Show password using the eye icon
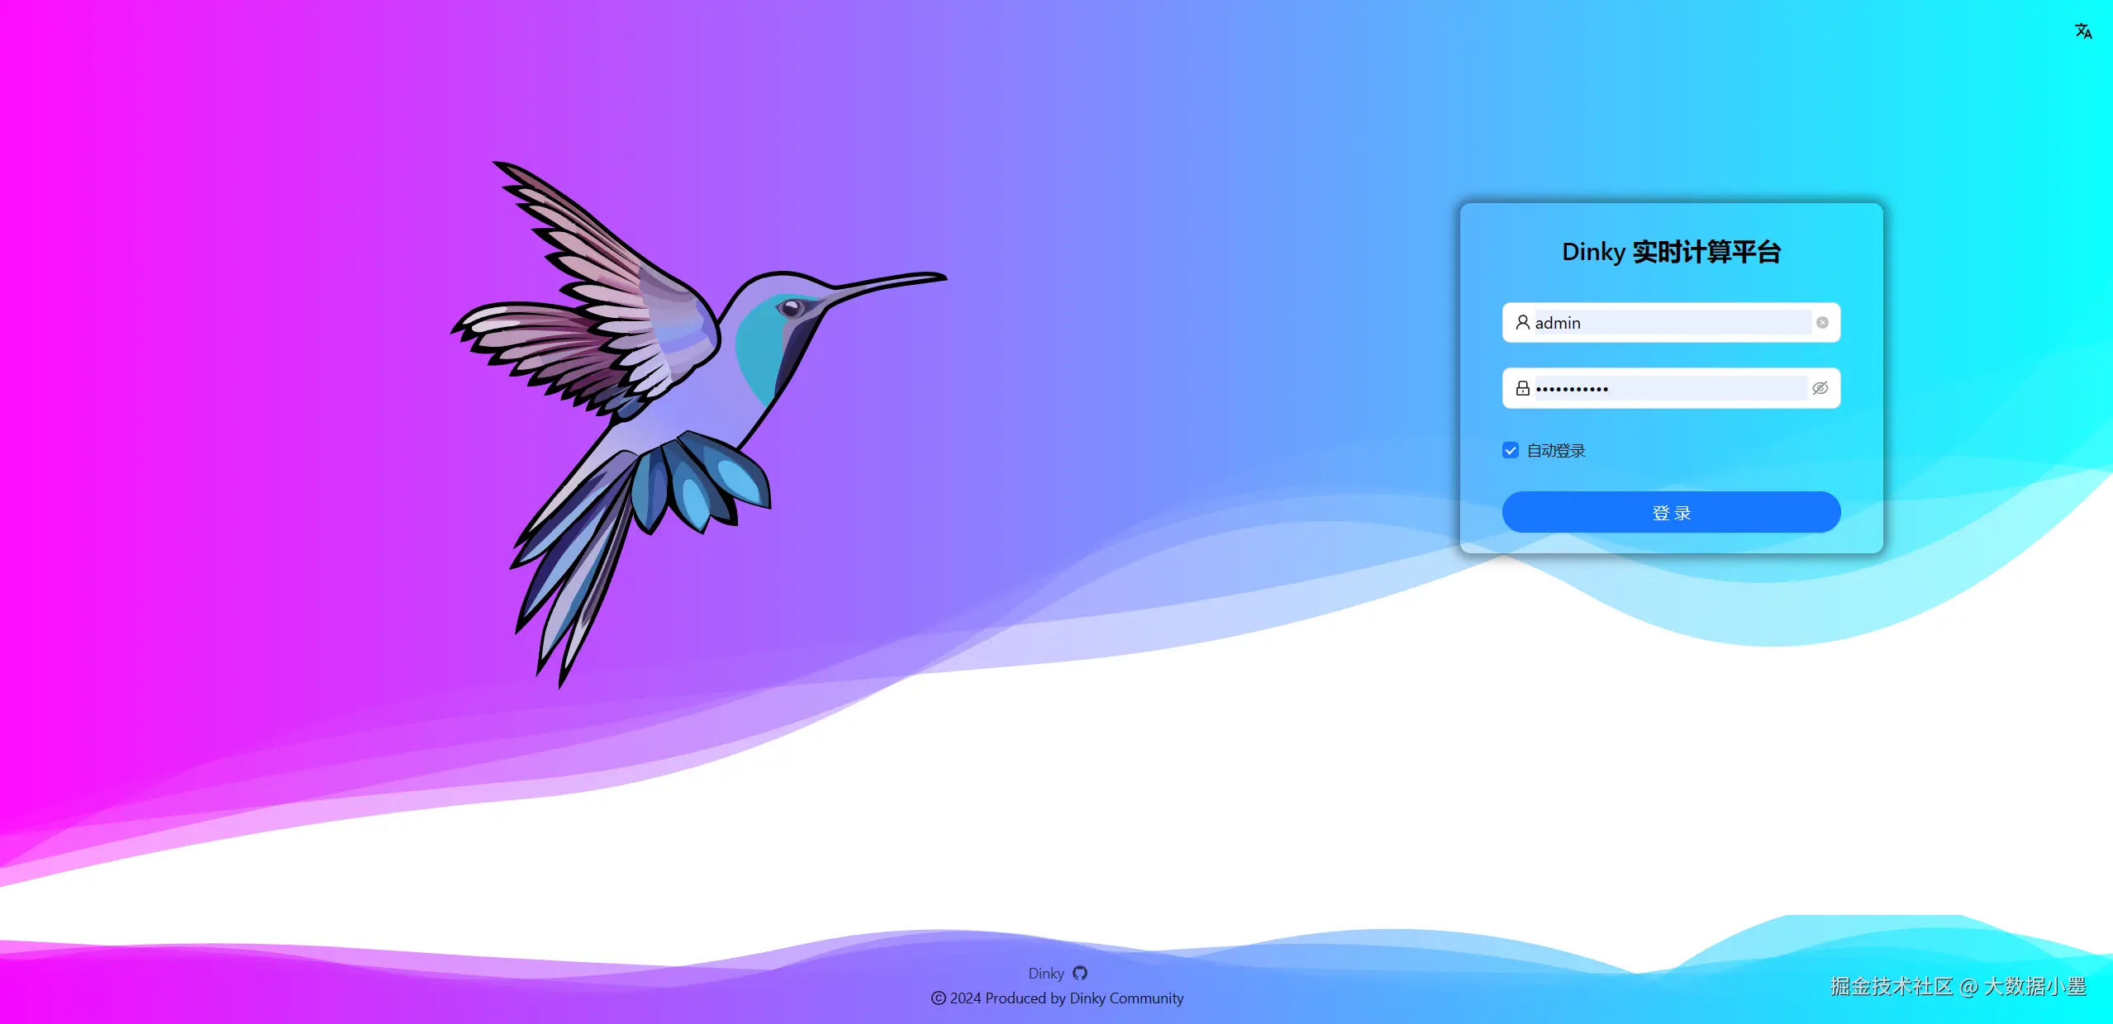This screenshot has height=1024, width=2113. point(1820,388)
